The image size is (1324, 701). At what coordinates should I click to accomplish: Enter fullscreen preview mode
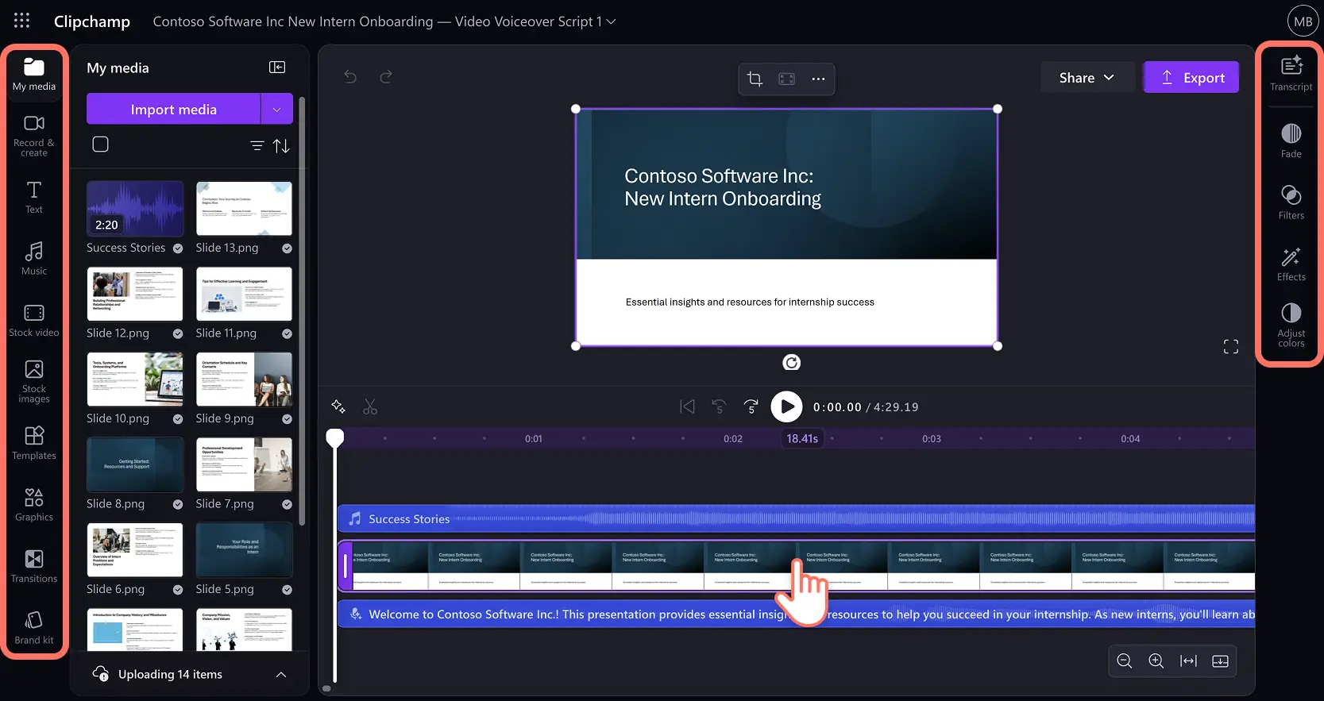click(x=1231, y=346)
